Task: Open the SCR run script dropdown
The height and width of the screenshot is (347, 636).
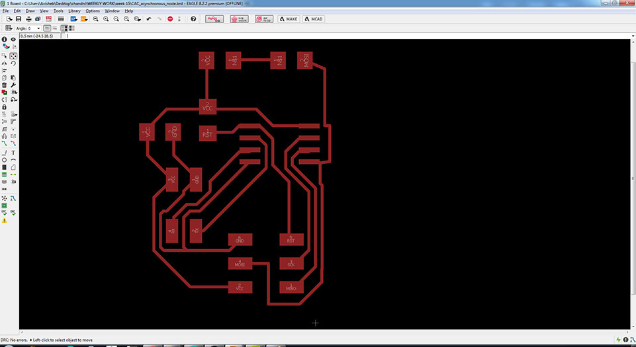Action: [x=74, y=19]
